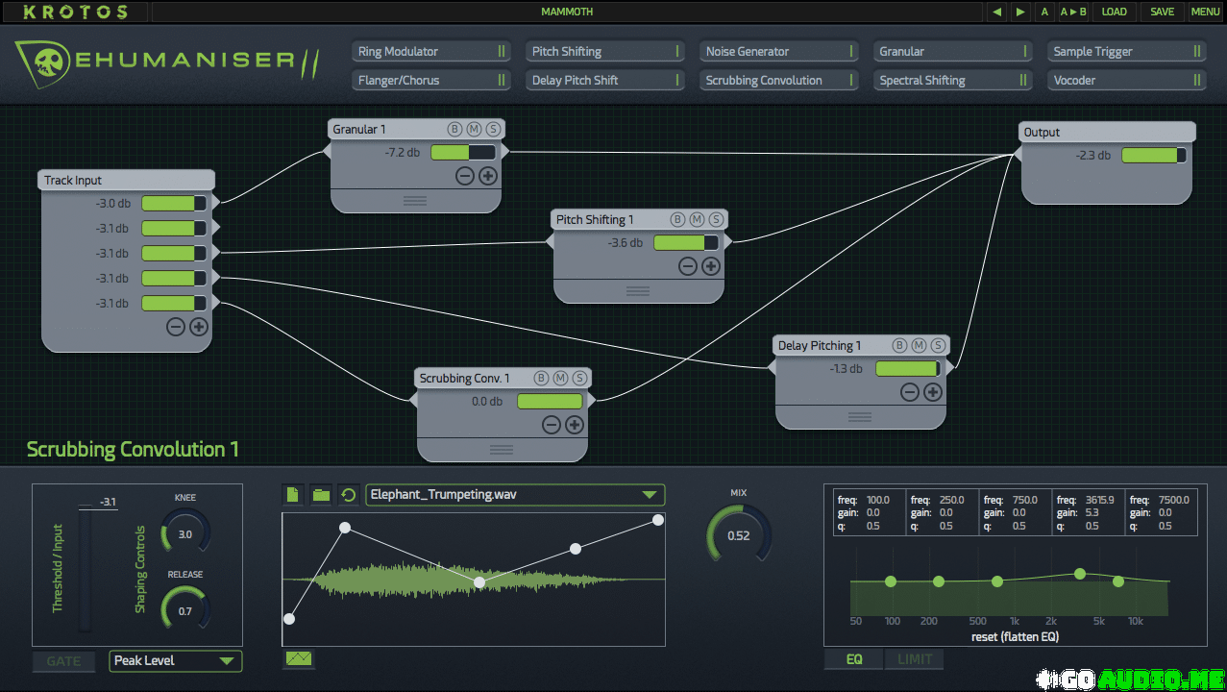Click the minus icon on the Track Input node
This screenshot has width=1227, height=692.
click(176, 327)
